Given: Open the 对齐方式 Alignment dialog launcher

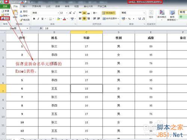Looking at the screenshot, I should 119,24.
